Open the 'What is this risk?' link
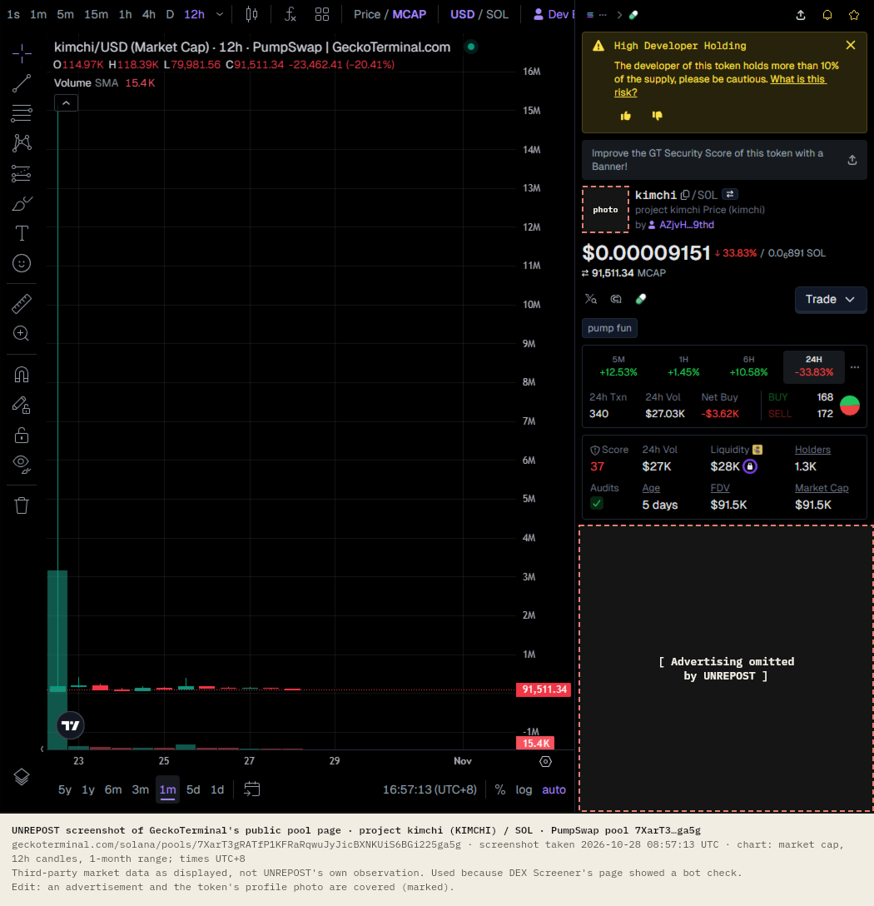 point(720,86)
